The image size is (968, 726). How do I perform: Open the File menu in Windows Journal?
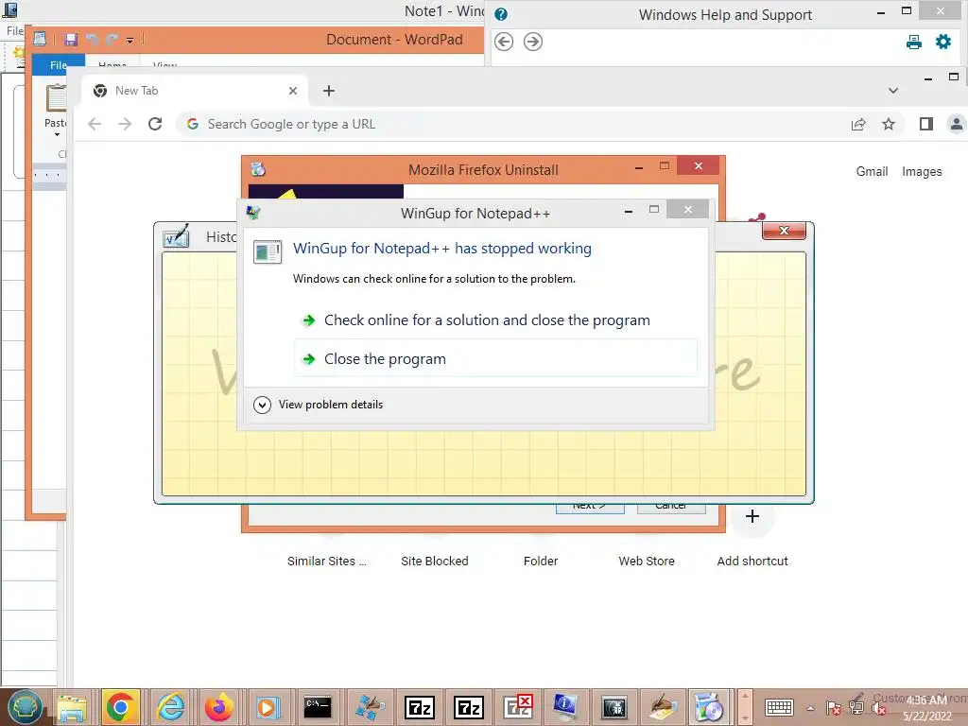pyautogui.click(x=13, y=31)
